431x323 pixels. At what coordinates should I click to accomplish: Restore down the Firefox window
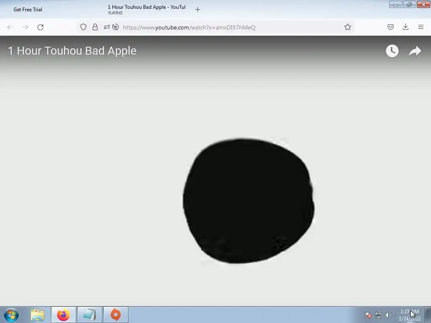click(410, 4)
